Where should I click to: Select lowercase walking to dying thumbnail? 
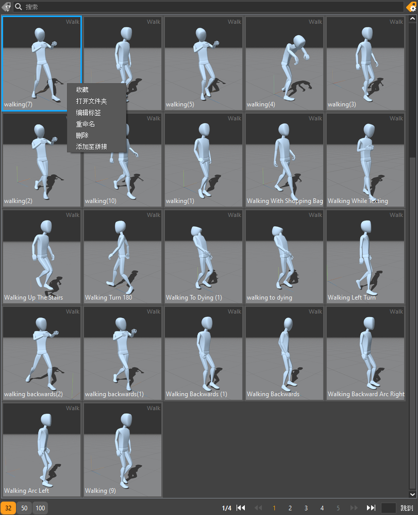[x=284, y=257]
